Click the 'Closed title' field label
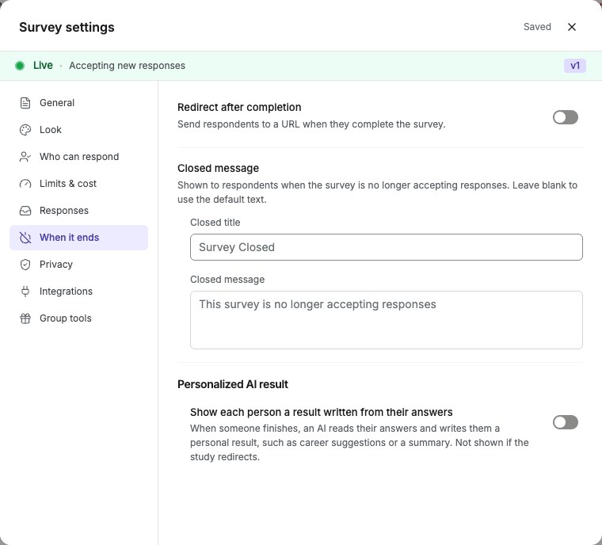Image resolution: width=602 pixels, height=545 pixels. point(215,223)
